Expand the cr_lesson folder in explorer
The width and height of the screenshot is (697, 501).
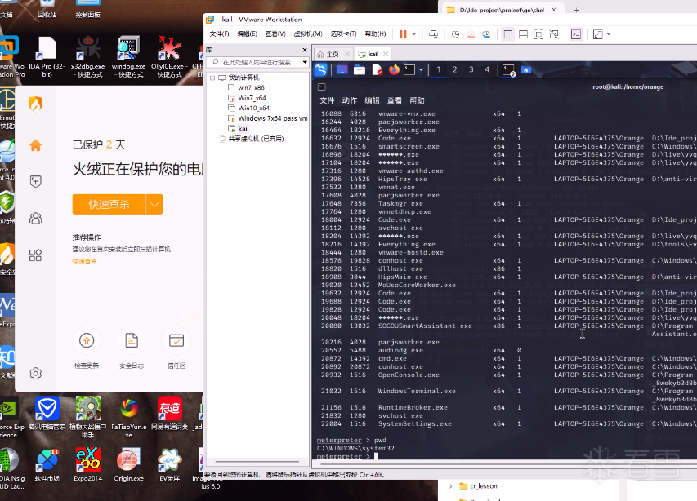(451, 486)
